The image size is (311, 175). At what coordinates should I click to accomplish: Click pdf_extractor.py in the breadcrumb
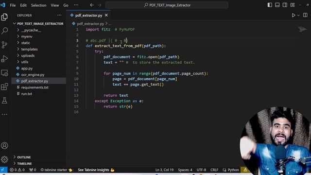pos(90,24)
